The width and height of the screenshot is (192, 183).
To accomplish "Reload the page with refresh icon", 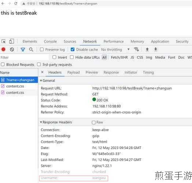I will (16, 4).
